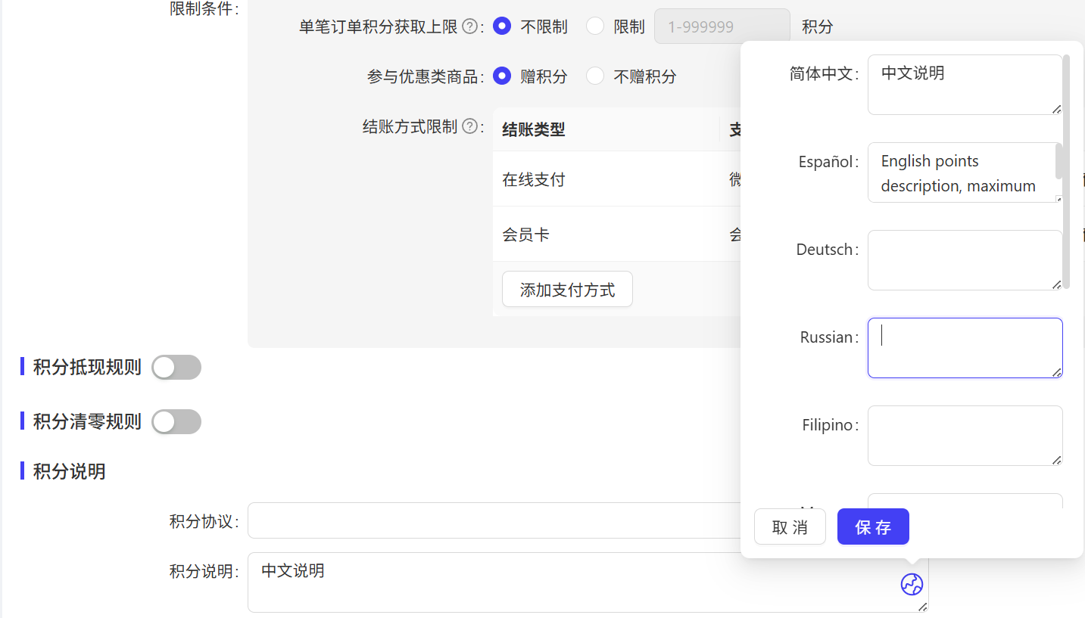Viewport: 1085px width, 618px height.
Task: Click the language popup vertical scrollbar
Action: point(1066,171)
